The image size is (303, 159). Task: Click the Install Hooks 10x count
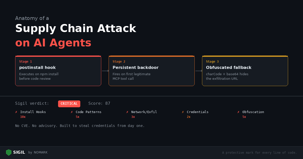click(23, 117)
